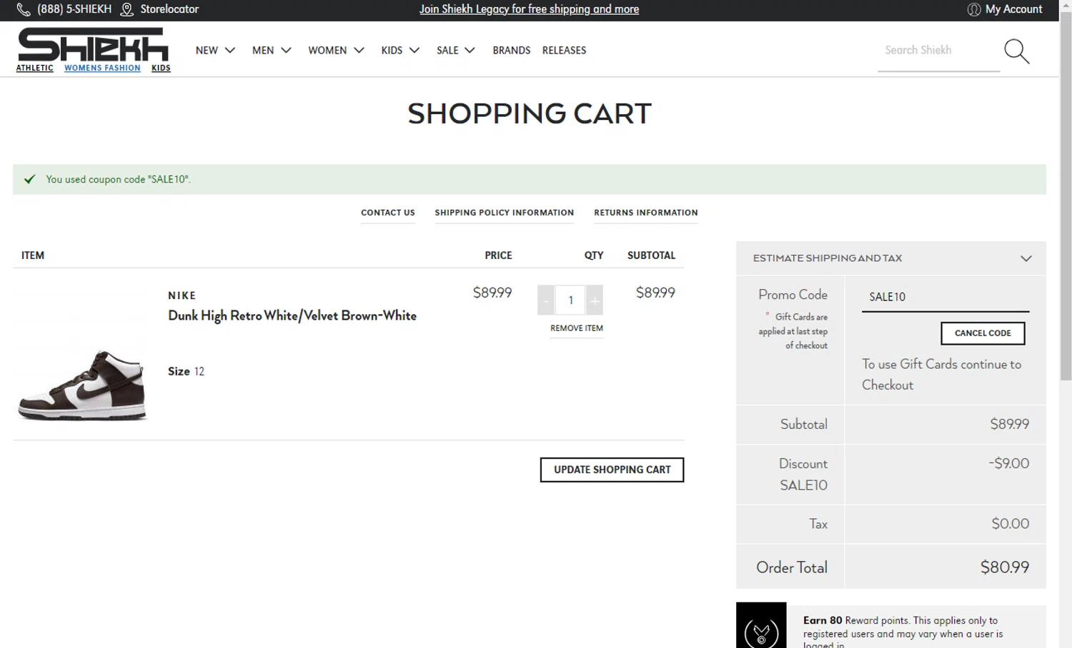The image size is (1072, 648).
Task: Open the RELEASES menu item
Action: point(564,50)
